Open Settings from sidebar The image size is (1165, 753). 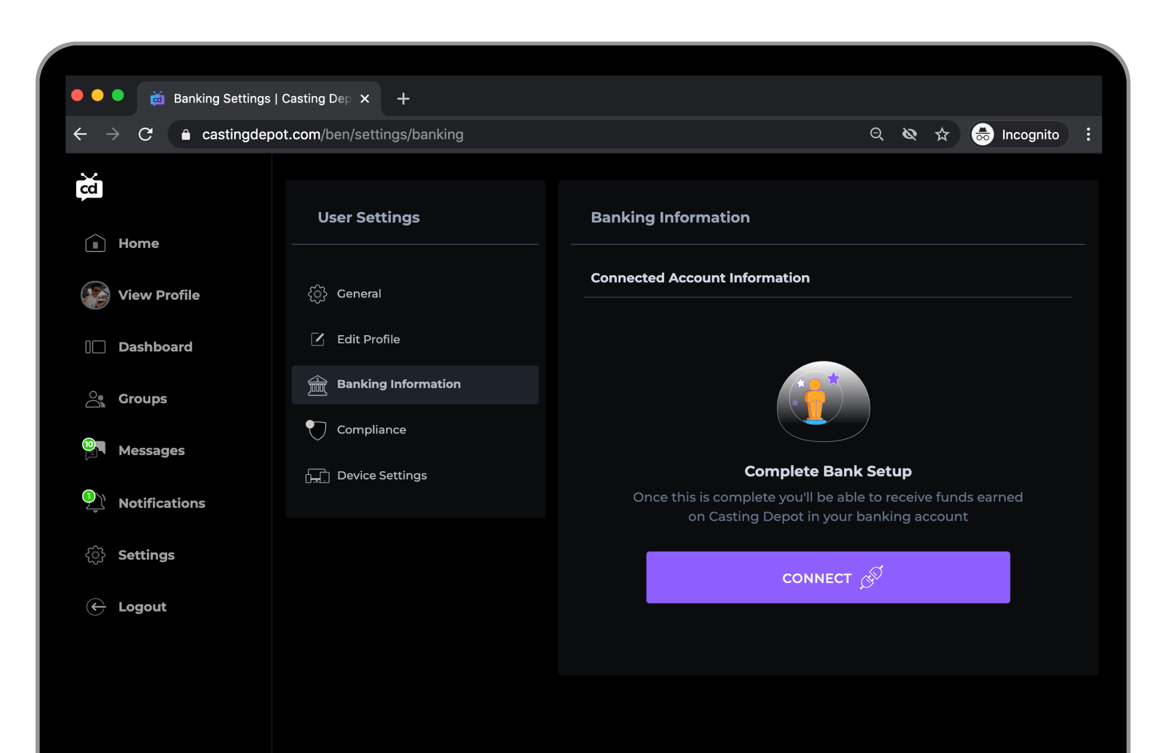point(147,555)
